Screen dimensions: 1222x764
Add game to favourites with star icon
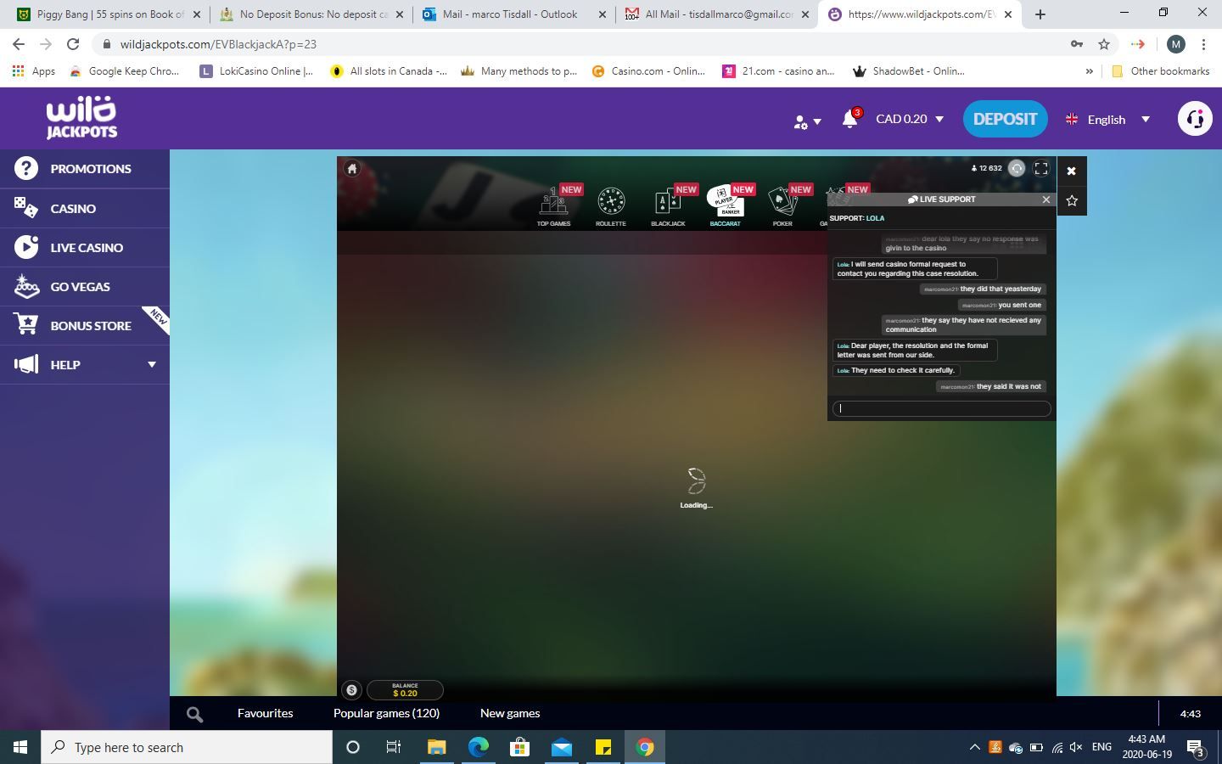pos(1072,201)
